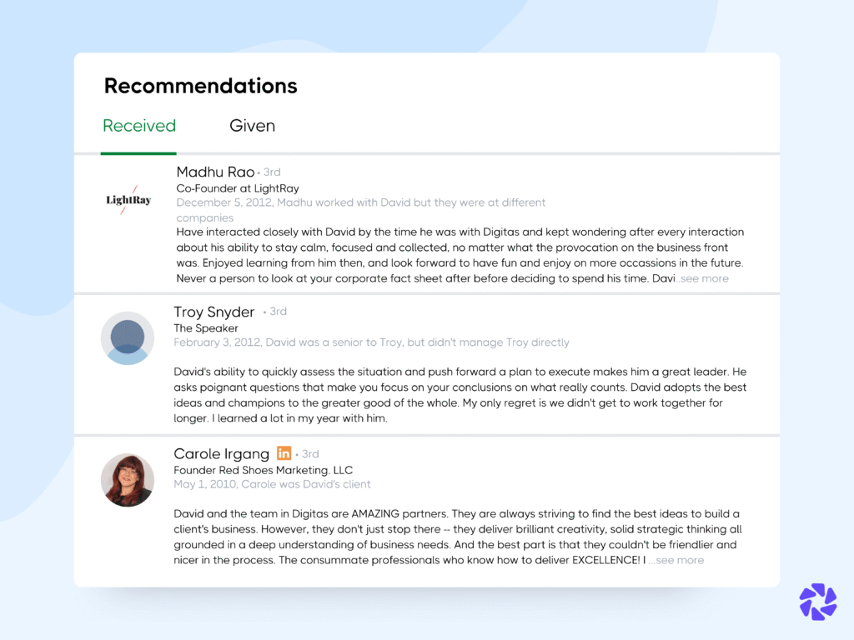Image resolution: width=854 pixels, height=640 pixels.
Task: Open Madhu Rao's profile name link
Action: point(215,172)
